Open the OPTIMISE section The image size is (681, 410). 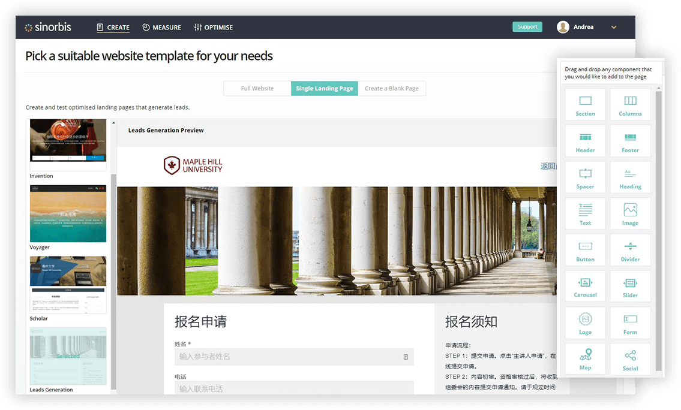214,27
